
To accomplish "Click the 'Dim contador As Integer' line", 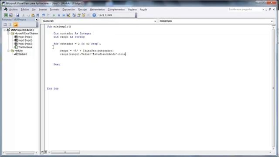I will 72,34.
